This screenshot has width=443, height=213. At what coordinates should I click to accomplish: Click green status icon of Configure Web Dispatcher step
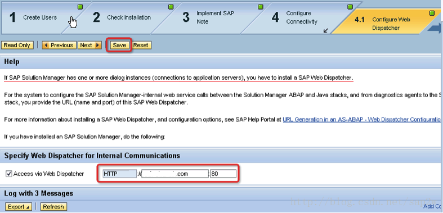(x=432, y=13)
